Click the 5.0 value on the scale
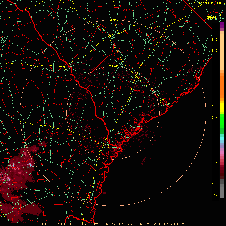The width and height of the screenshot is (226, 226). pyautogui.click(x=215, y=95)
